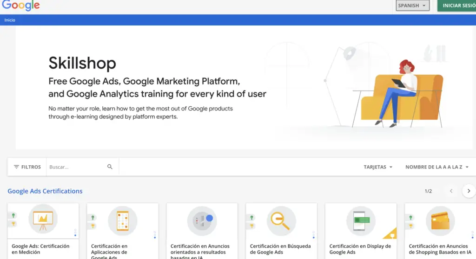Click lightbulb badge on the Aplicaciones card
Screen dimensions: 476x259
tap(93, 218)
